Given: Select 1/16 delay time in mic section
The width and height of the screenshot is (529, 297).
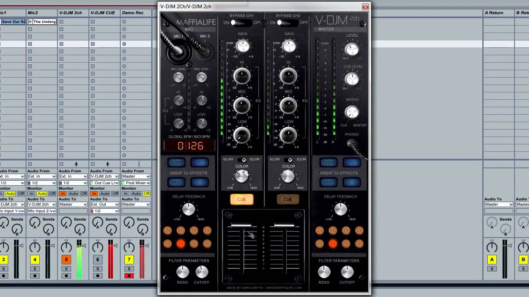Looking at the screenshot, I should click(167, 231).
